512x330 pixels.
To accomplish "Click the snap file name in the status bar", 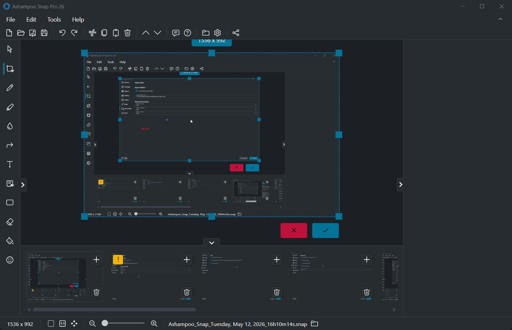I will 238,324.
